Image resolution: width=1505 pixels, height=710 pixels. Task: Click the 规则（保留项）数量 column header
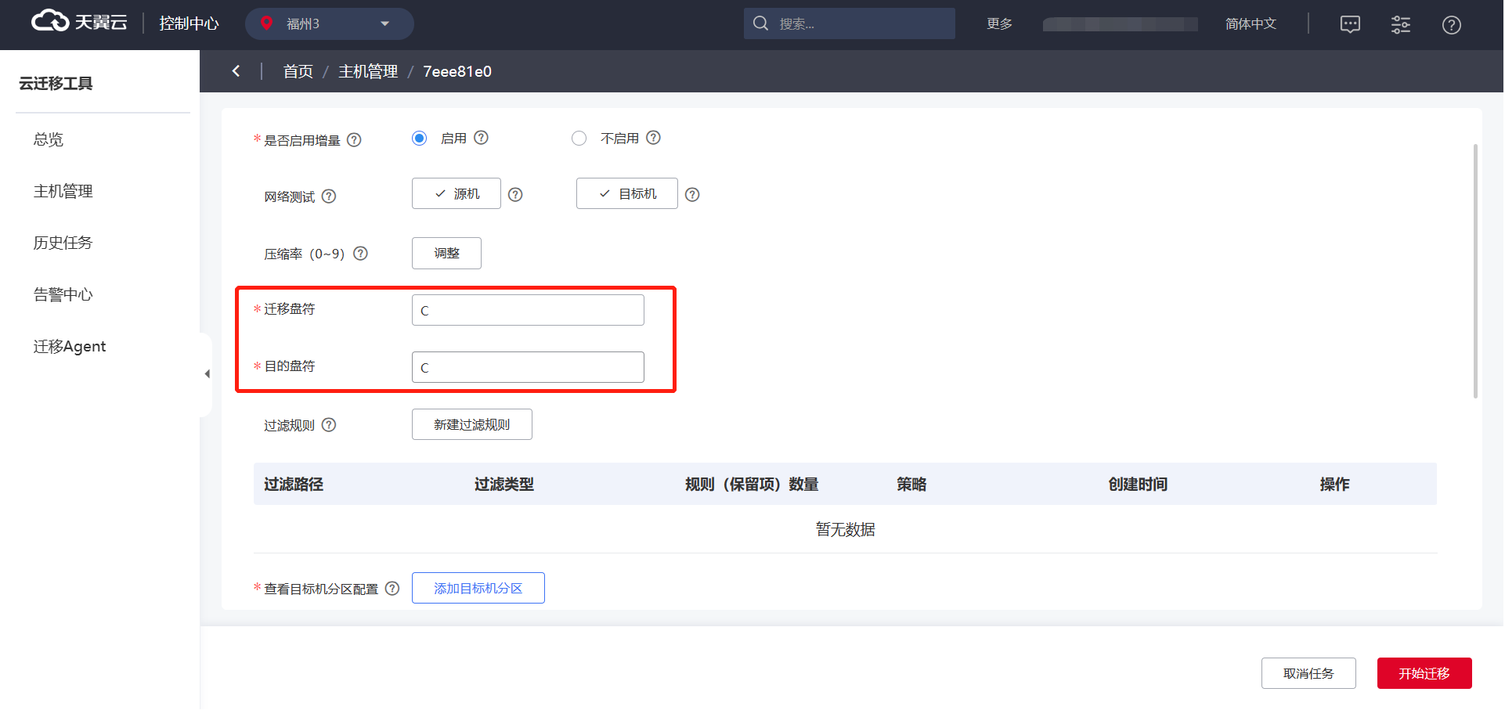click(x=752, y=485)
